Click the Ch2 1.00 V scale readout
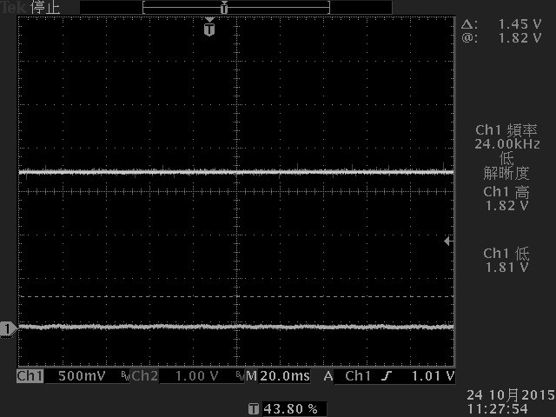This screenshot has width=556, height=417. (197, 376)
